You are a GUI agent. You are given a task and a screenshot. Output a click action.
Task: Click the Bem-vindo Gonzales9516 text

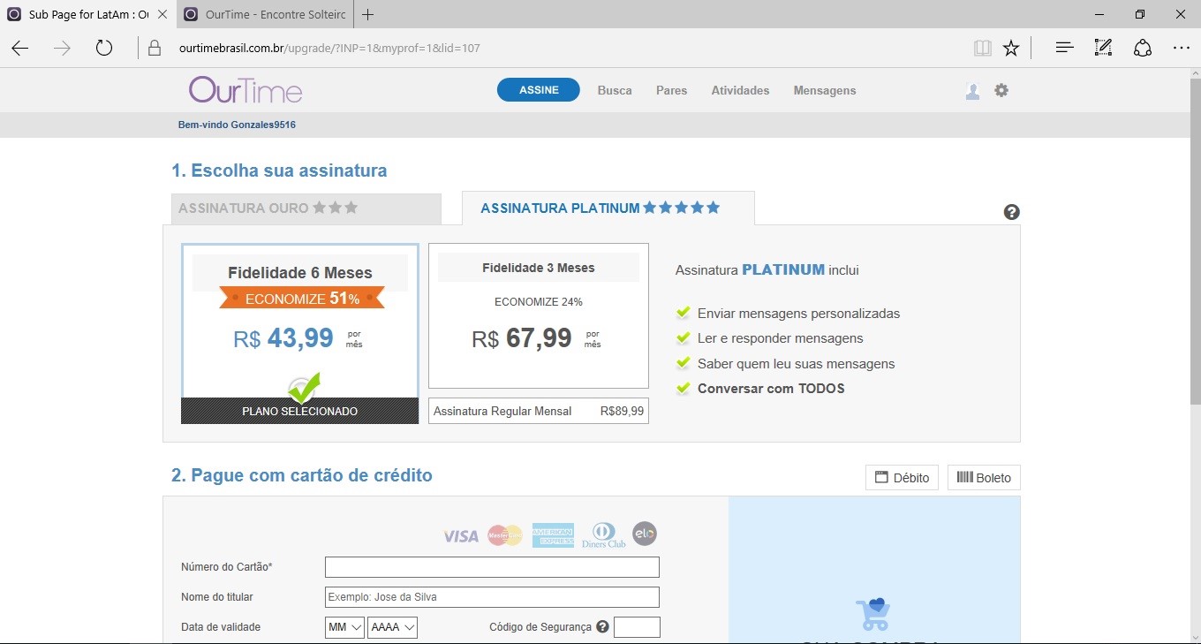237,125
